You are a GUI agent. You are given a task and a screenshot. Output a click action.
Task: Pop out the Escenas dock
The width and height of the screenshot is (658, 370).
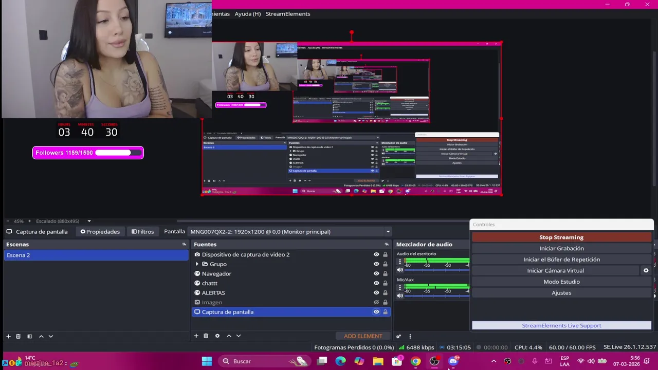pyautogui.click(x=184, y=245)
